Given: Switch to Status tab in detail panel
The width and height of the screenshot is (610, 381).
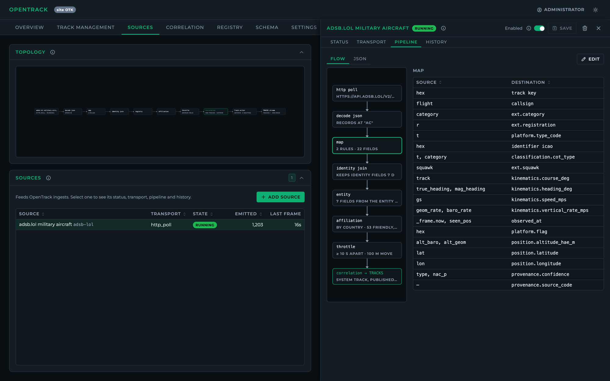Looking at the screenshot, I should point(339,42).
